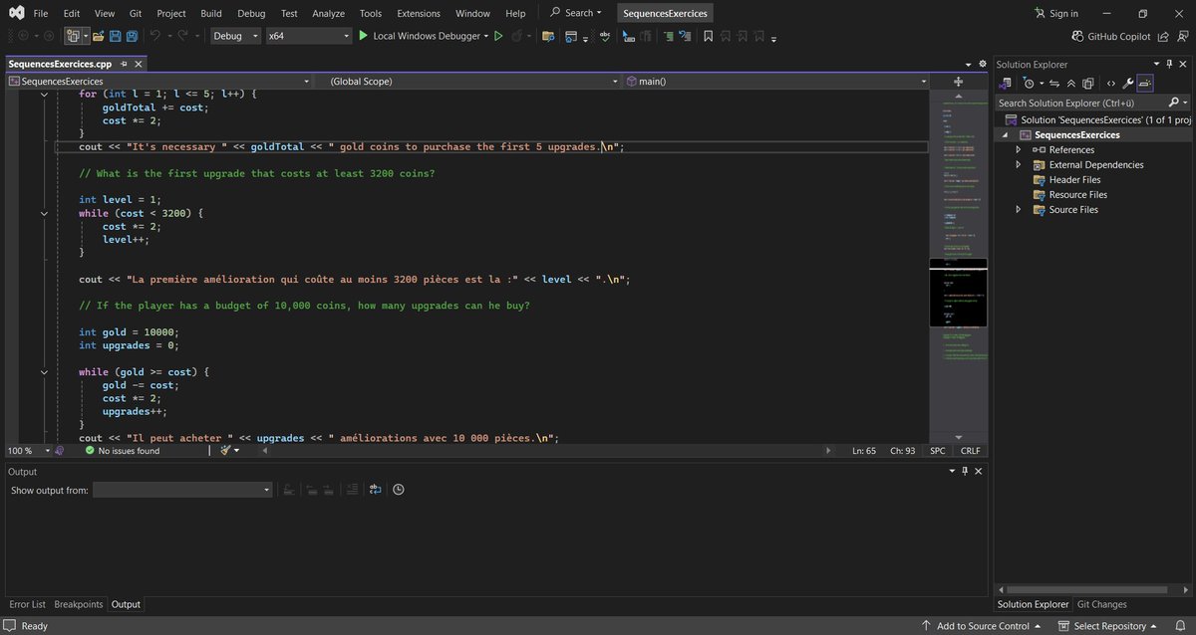Click the Share icon beside GitHub Copilot

tap(1163, 36)
